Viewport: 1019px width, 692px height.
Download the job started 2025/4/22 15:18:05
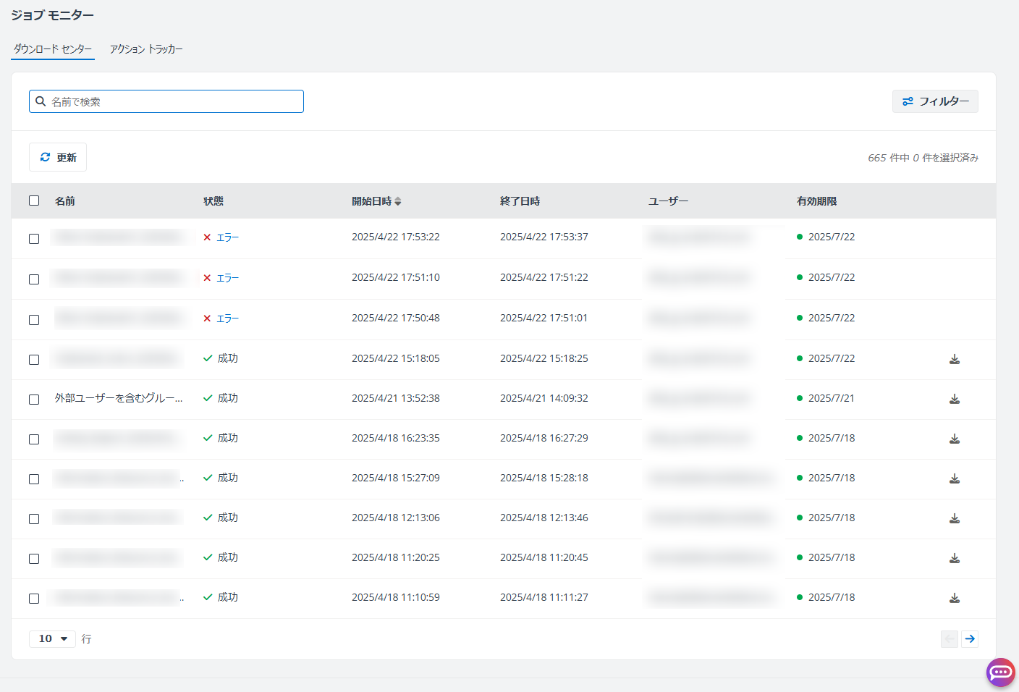(955, 359)
